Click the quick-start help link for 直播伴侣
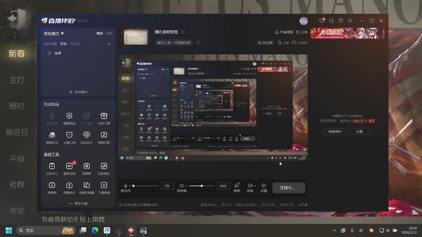 (x=138, y=205)
